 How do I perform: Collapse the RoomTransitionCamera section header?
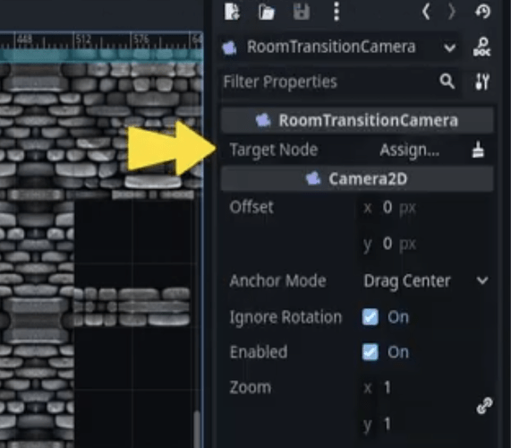pos(357,120)
